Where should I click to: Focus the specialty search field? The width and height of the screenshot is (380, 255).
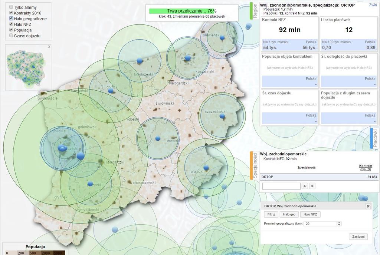click(281, 186)
